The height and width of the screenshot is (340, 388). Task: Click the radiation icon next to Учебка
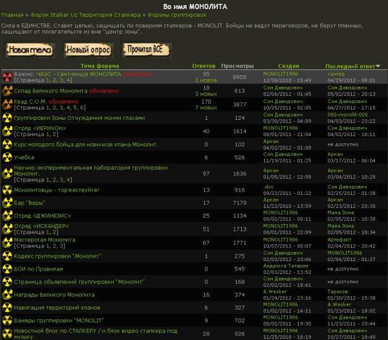(x=7, y=157)
